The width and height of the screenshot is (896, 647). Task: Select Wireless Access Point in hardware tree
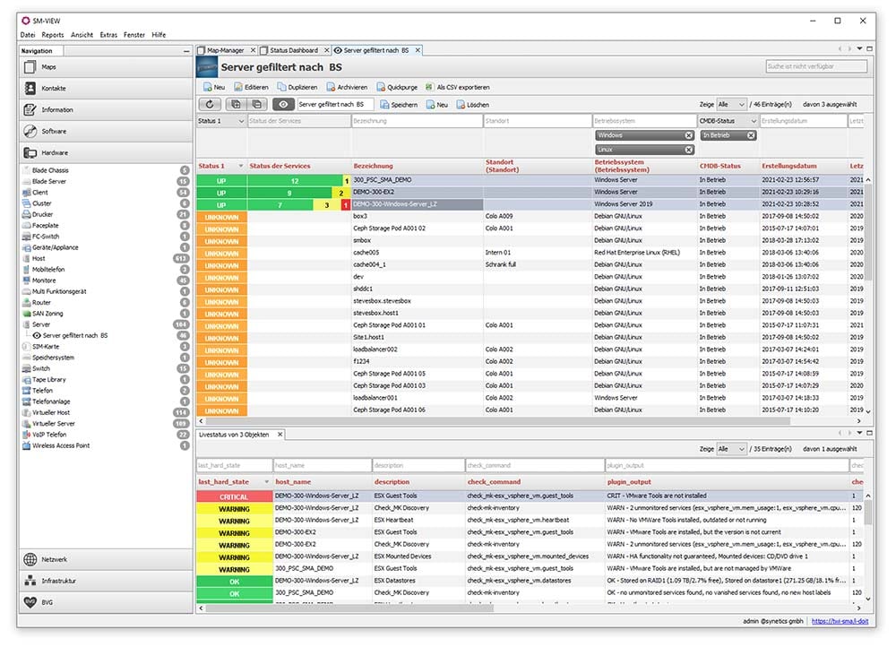pos(61,445)
